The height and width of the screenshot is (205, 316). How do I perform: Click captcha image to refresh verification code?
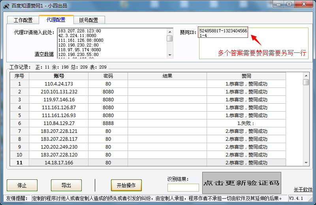pos(241,183)
